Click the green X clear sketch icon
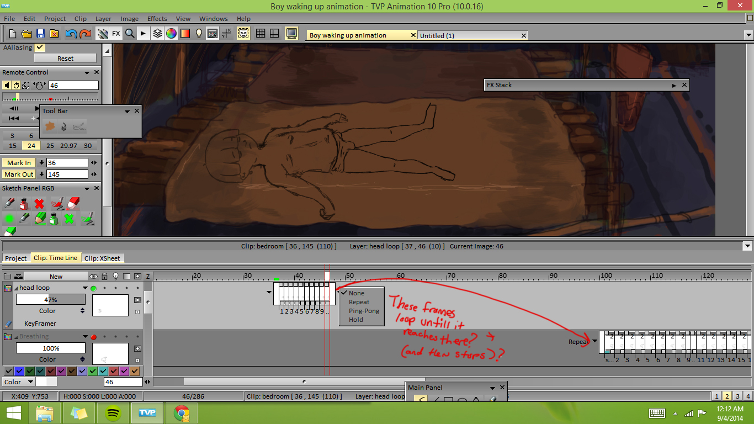 [x=69, y=219]
